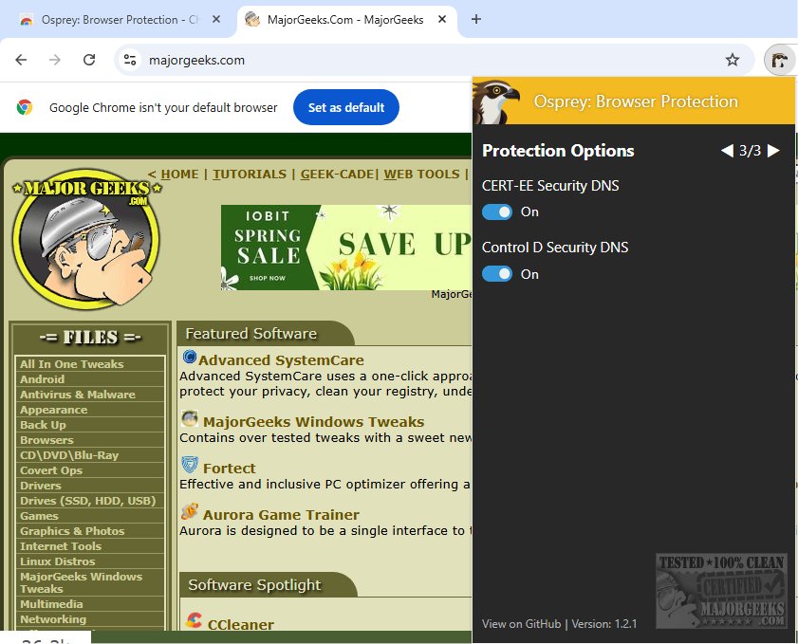Go to next Protection Options page arrow
The width and height of the screenshot is (798, 644).
[773, 151]
